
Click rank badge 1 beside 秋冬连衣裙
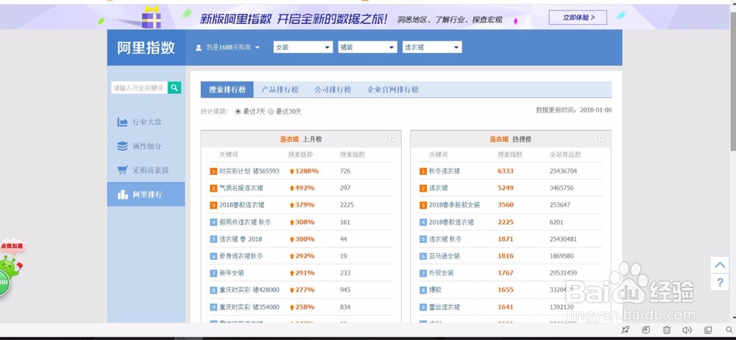click(423, 171)
